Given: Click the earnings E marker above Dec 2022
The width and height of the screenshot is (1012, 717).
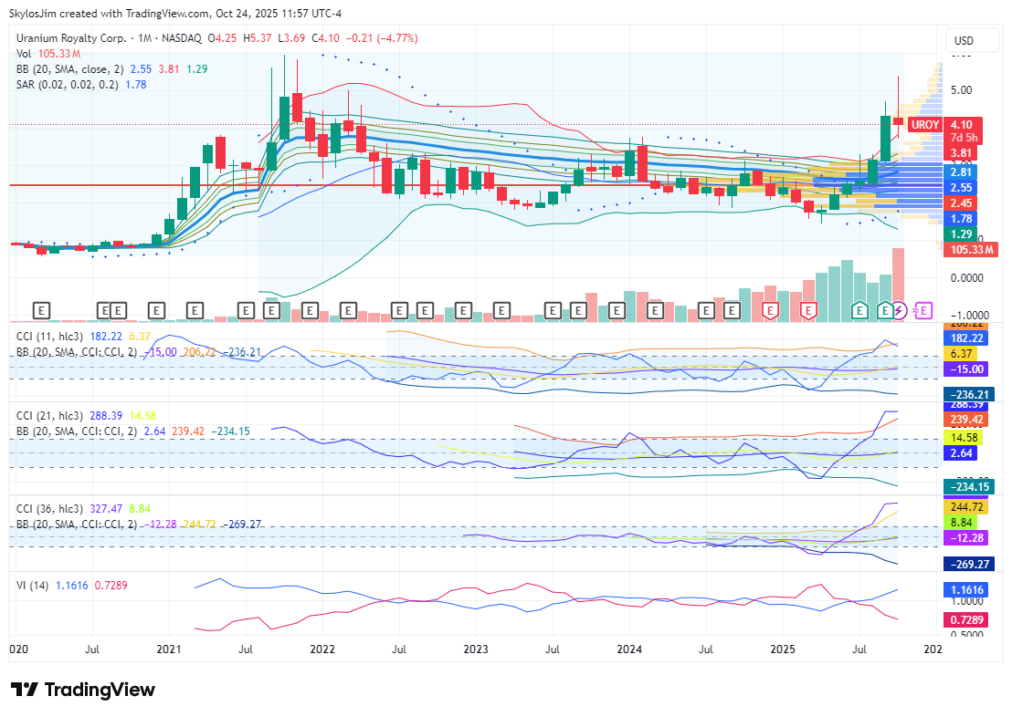Looking at the screenshot, I should pyautogui.click(x=463, y=311).
